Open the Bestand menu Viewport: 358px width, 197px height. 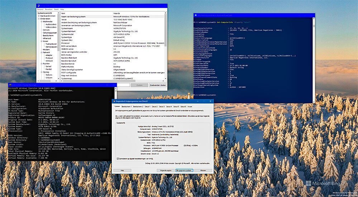(x=40, y=9)
